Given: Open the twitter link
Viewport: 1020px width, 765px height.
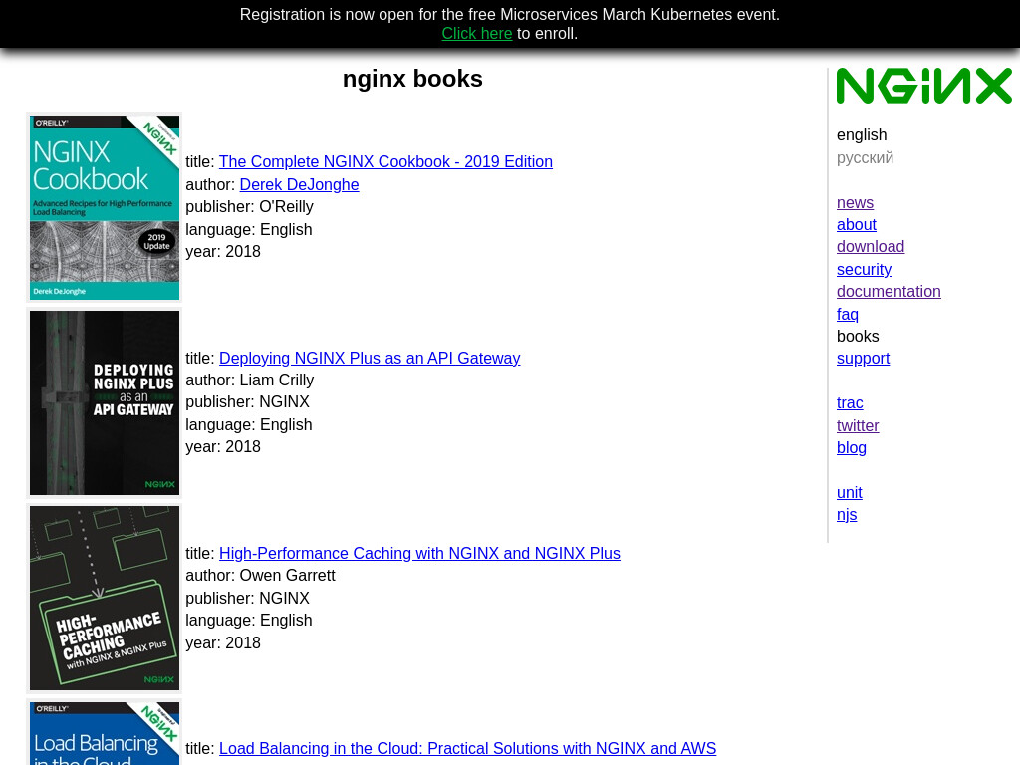Looking at the screenshot, I should [x=858, y=425].
